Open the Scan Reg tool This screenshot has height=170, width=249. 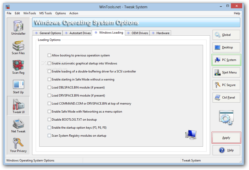(x=18, y=67)
